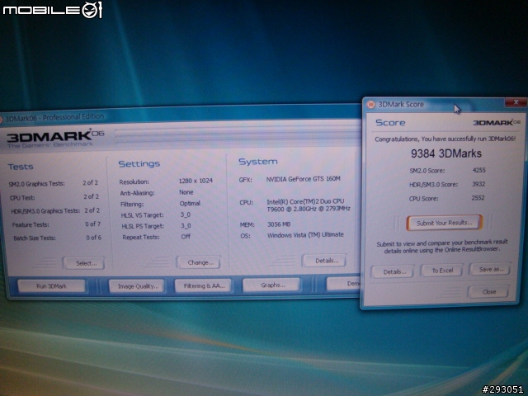Open the Graphs button

(x=272, y=285)
